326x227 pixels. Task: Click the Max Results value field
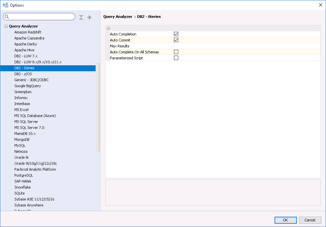246,46
